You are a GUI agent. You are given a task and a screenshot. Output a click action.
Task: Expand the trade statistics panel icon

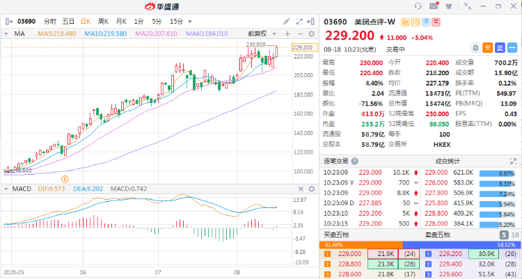coord(513,161)
